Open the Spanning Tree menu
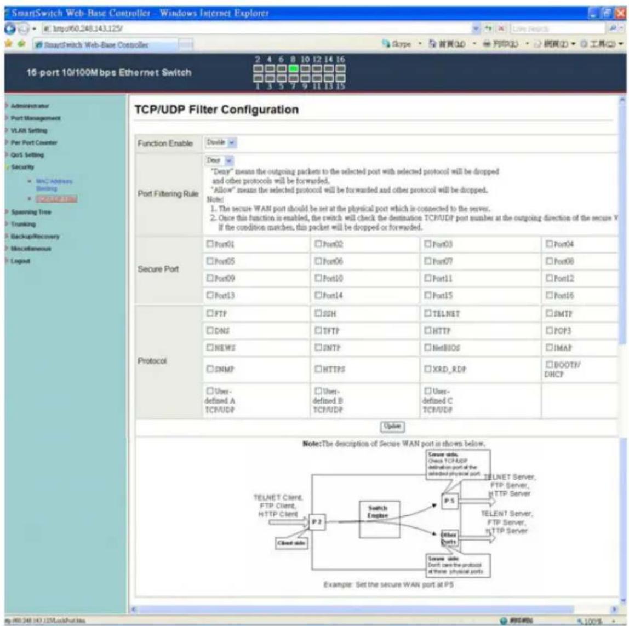 (31, 212)
